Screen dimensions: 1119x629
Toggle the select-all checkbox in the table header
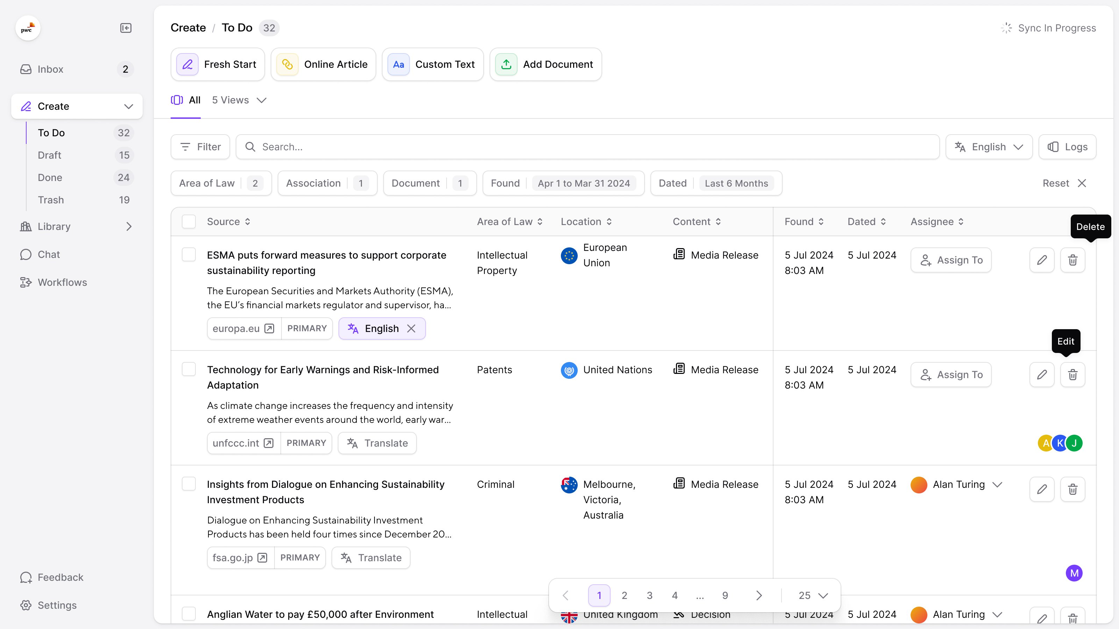pos(188,222)
